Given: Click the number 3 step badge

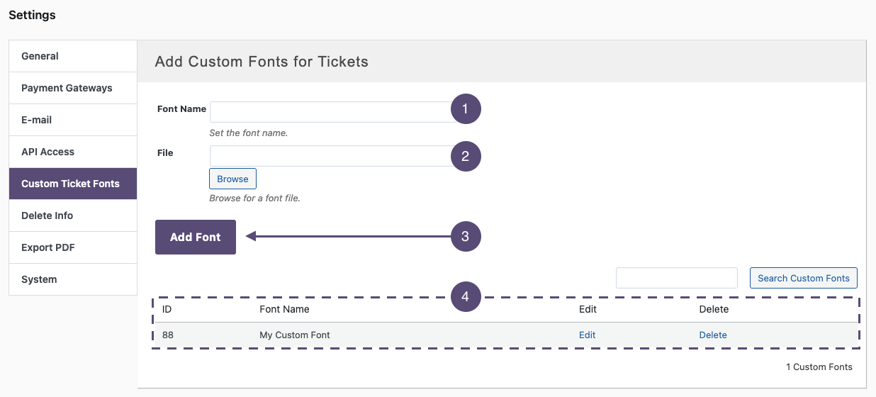Looking at the screenshot, I should coord(466,237).
